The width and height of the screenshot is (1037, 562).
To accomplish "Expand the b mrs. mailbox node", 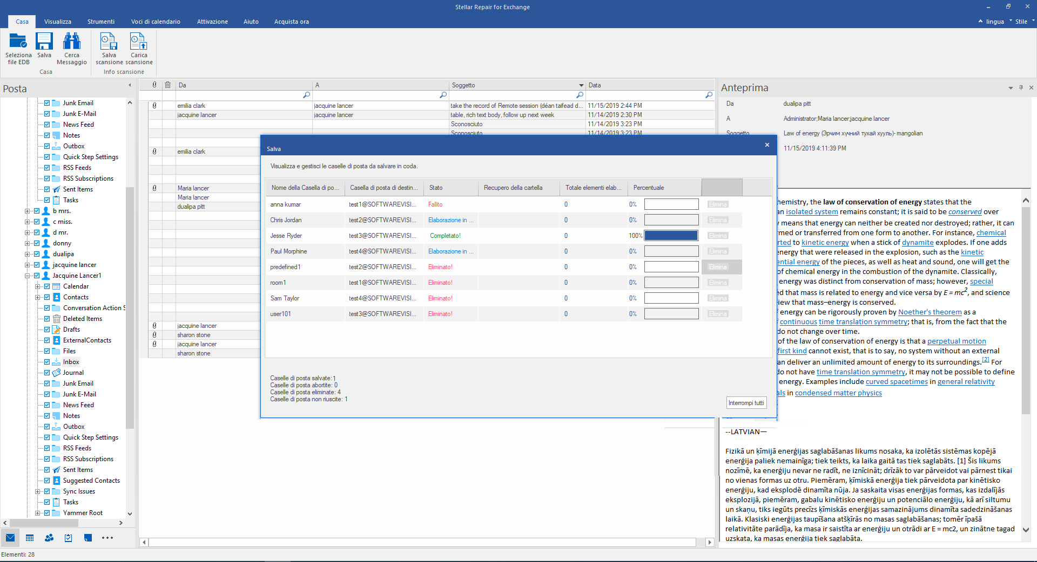I will 27,211.
